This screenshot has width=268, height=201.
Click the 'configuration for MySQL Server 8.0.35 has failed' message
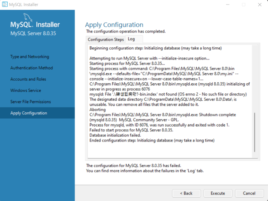133,165
